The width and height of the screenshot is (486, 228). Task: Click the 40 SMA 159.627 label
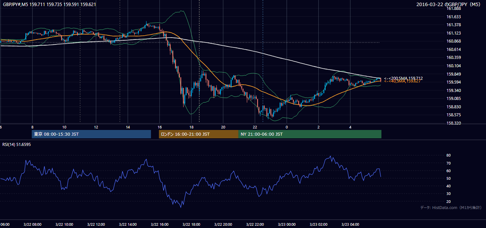[x=402, y=81]
